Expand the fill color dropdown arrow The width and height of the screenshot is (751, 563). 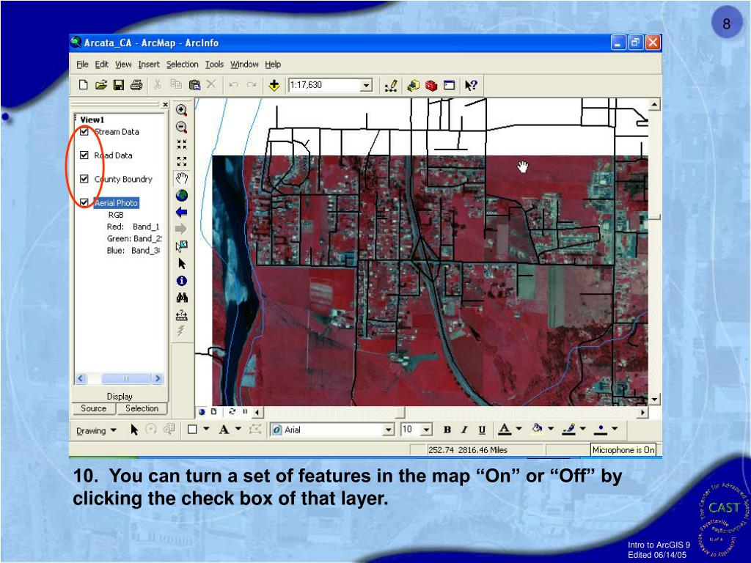(x=550, y=429)
